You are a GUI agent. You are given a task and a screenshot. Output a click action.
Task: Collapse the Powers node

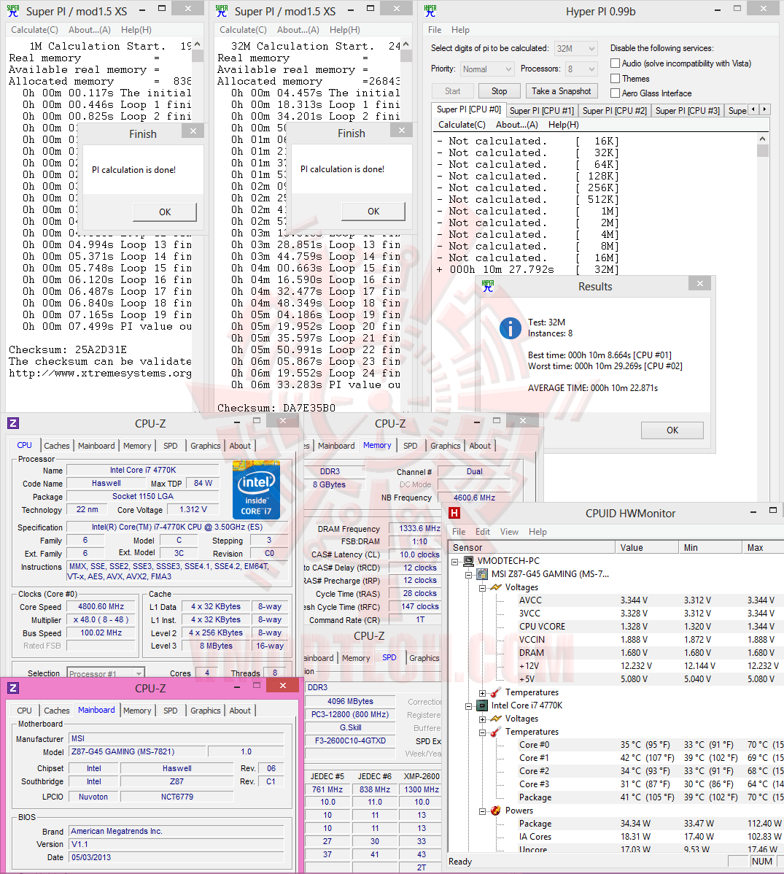(482, 811)
